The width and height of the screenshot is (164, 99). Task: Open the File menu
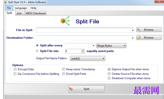click(x=9, y=8)
